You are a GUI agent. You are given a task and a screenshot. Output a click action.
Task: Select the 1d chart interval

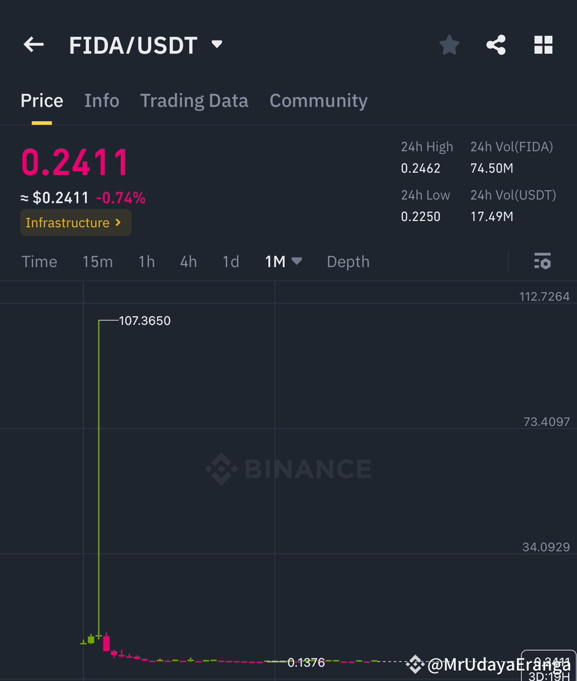pyautogui.click(x=231, y=262)
